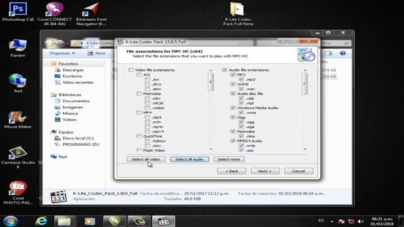Uncheck the .ogg extension checkbox

point(241,122)
